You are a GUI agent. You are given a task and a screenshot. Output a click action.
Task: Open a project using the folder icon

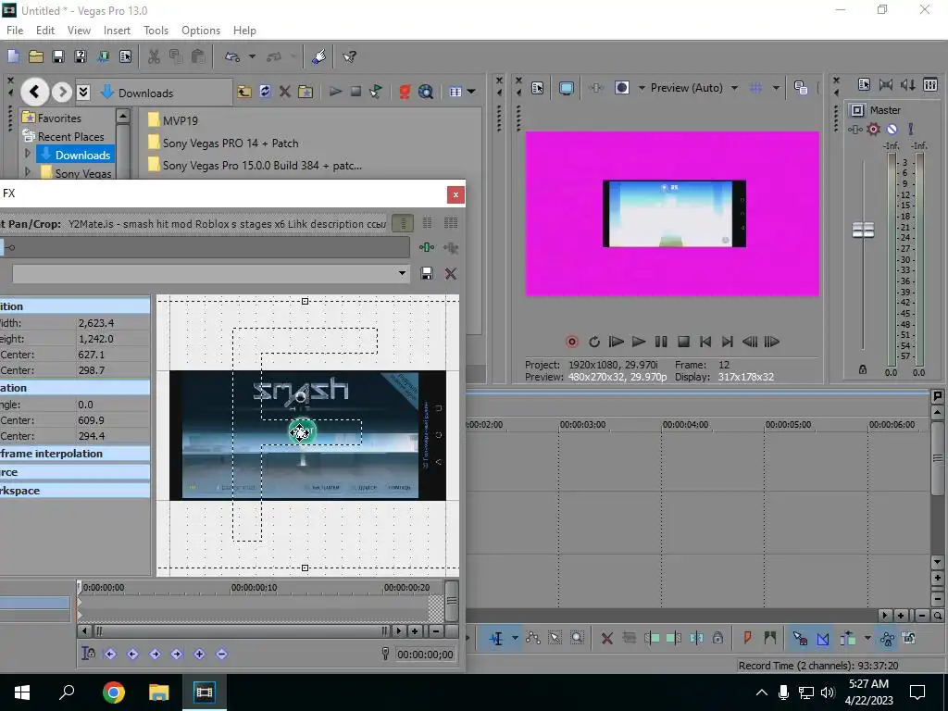coord(36,56)
